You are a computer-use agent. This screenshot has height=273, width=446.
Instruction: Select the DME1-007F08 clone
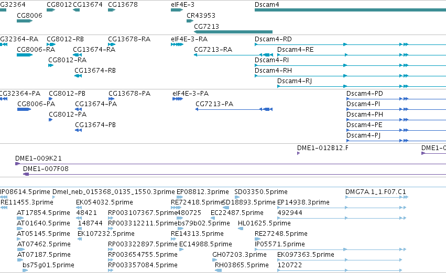tap(234, 174)
